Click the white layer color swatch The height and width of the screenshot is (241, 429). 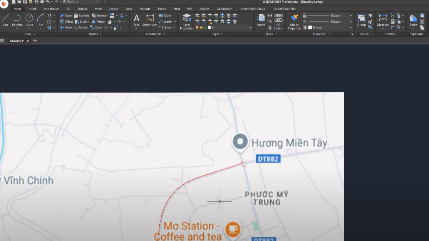(x=209, y=28)
